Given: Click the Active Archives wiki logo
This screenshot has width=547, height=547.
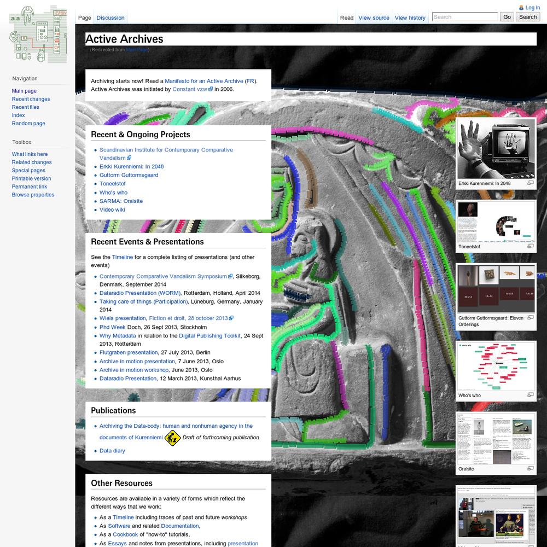Looking at the screenshot, I should point(38,34).
